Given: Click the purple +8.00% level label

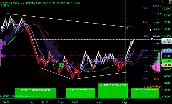Looking at the screenshot, I should 144,8.
